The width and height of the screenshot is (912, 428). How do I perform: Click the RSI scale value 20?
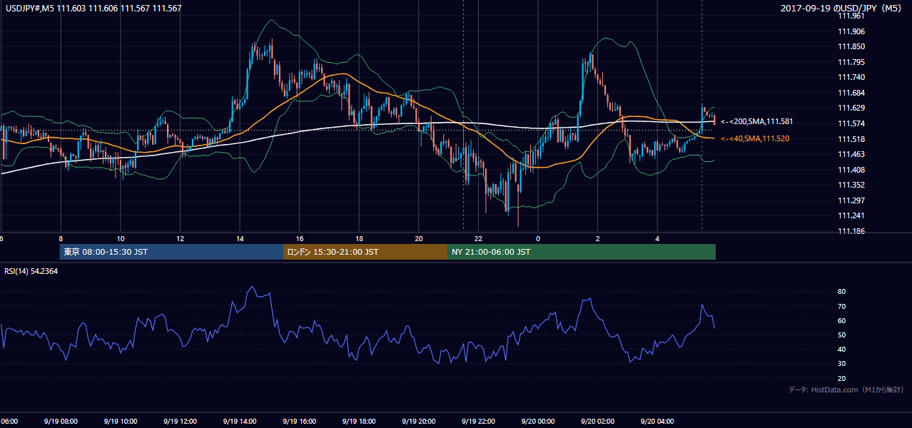tap(842, 378)
